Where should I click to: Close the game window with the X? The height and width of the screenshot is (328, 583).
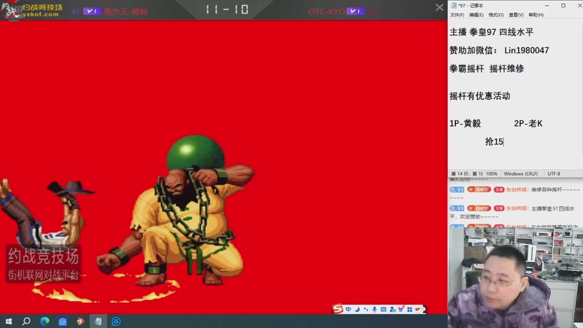tap(439, 7)
